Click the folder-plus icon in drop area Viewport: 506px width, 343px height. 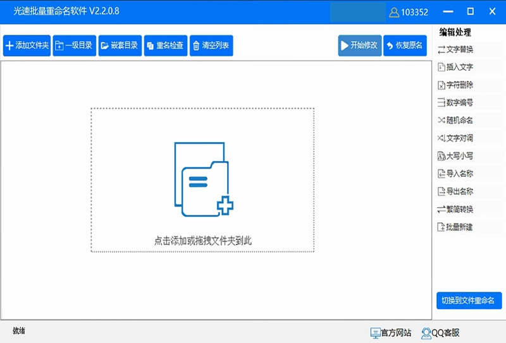204,179
